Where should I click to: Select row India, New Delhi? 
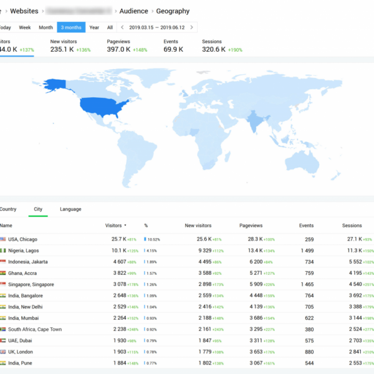coord(187,307)
